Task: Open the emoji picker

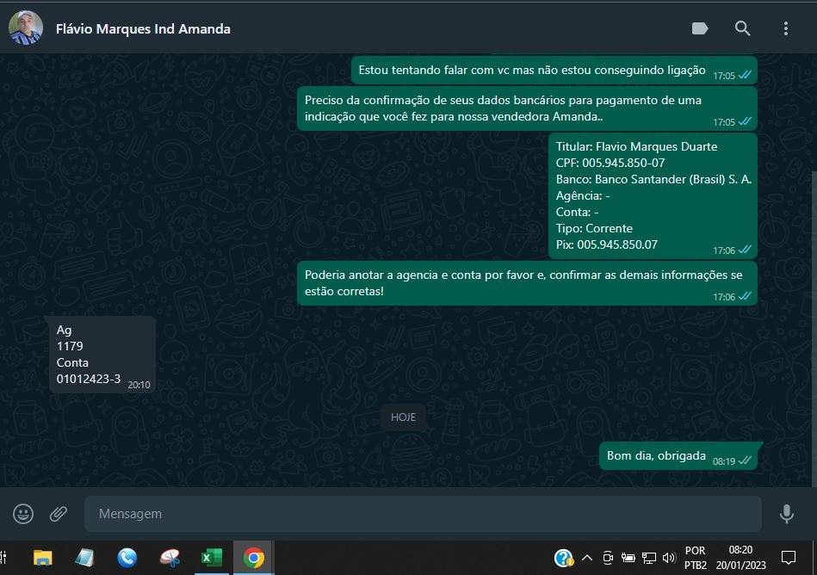Action: point(23,514)
